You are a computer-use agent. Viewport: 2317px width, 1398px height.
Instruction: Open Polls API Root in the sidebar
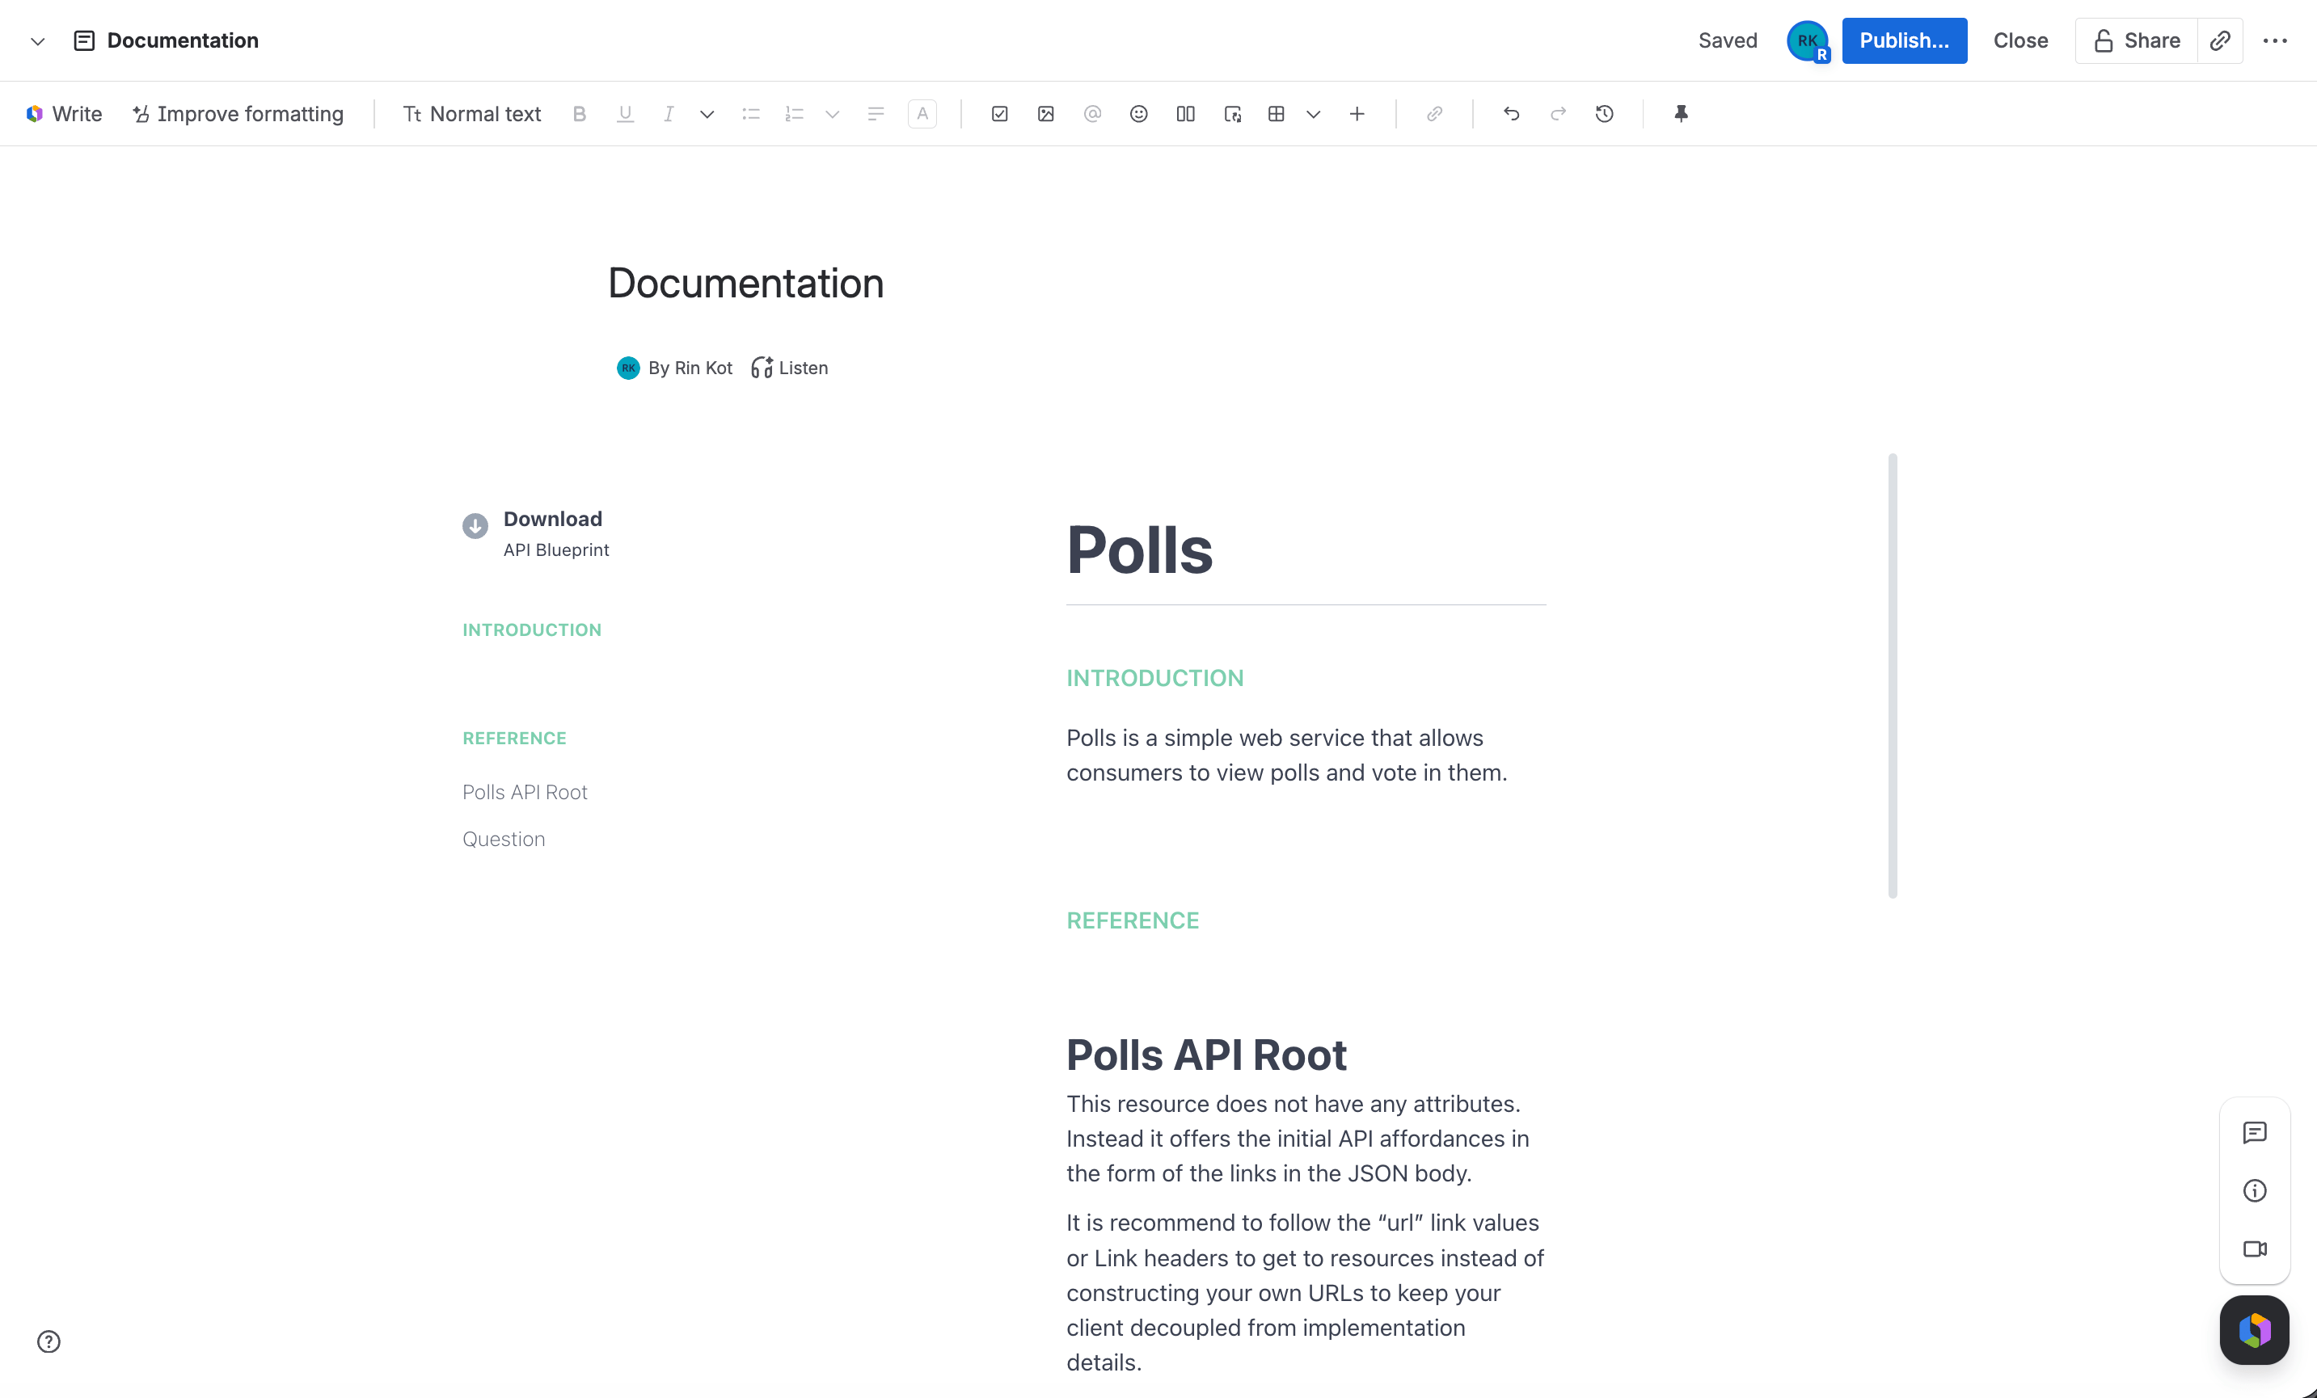[525, 792]
